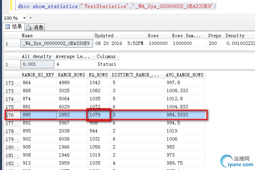The height and width of the screenshot is (170, 255).
Task: Click RANGE_ROWS cell 2038
Action: [x=72, y=131]
